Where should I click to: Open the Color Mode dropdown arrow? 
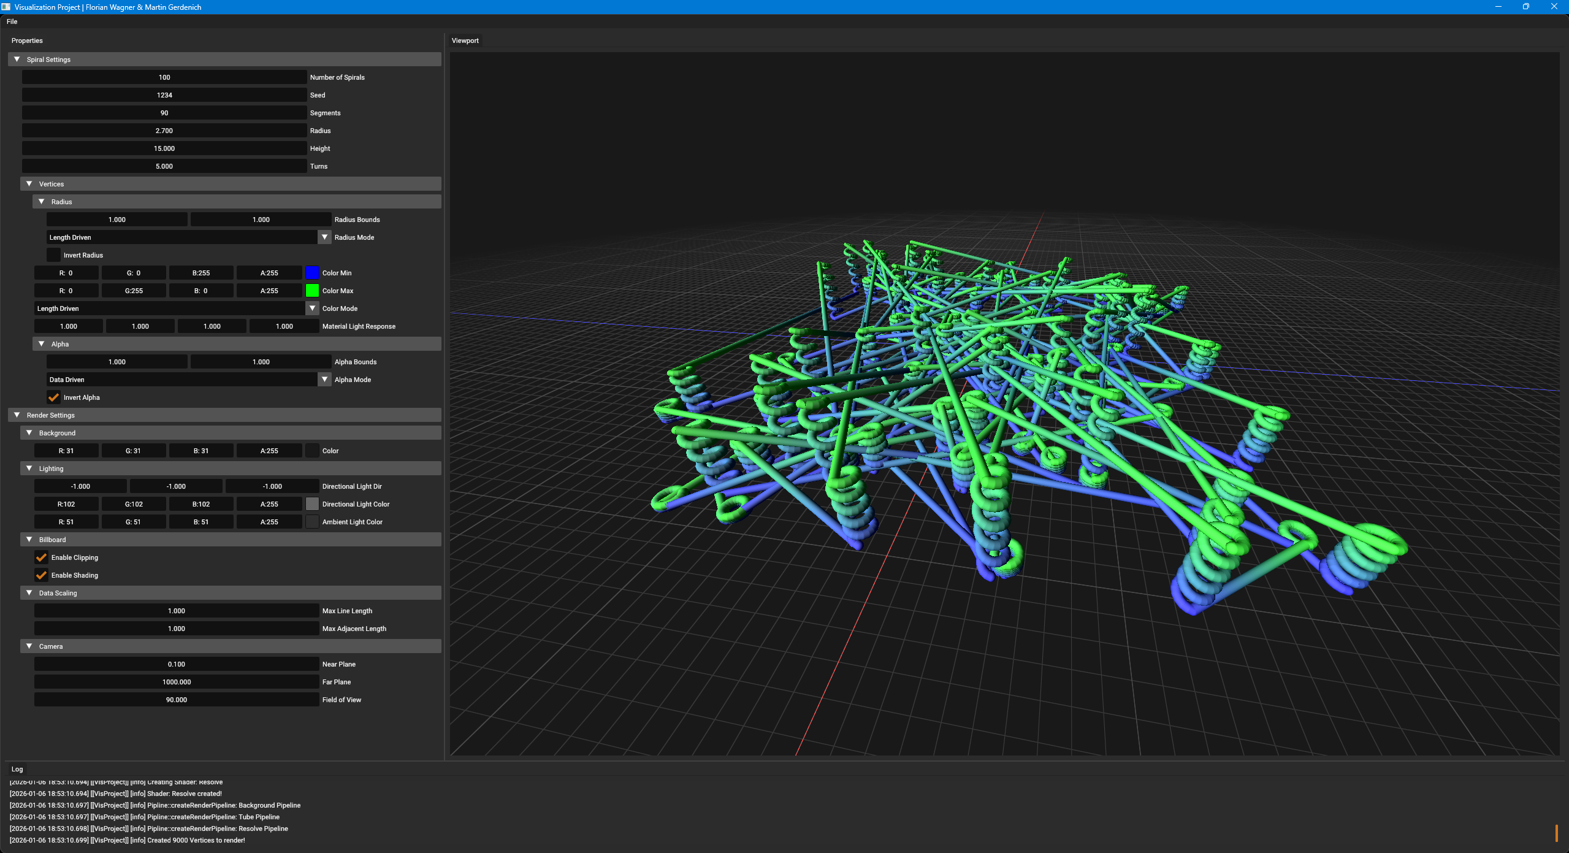pyautogui.click(x=313, y=308)
